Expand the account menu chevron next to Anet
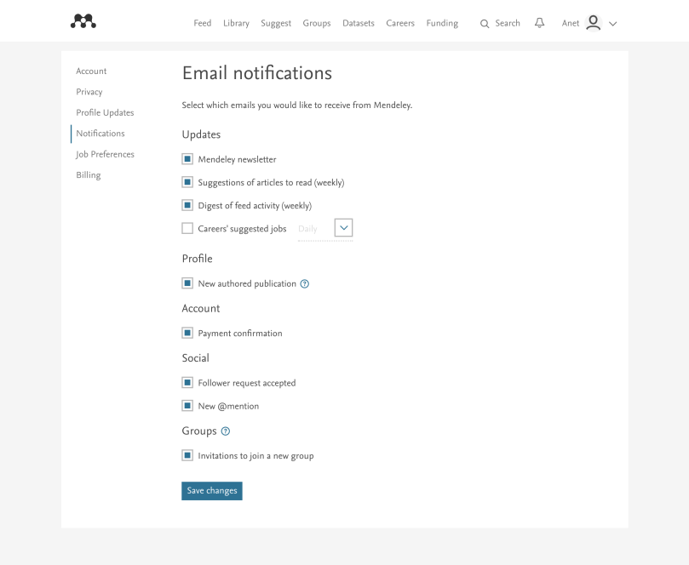This screenshot has height=565, width=689. coord(613,24)
